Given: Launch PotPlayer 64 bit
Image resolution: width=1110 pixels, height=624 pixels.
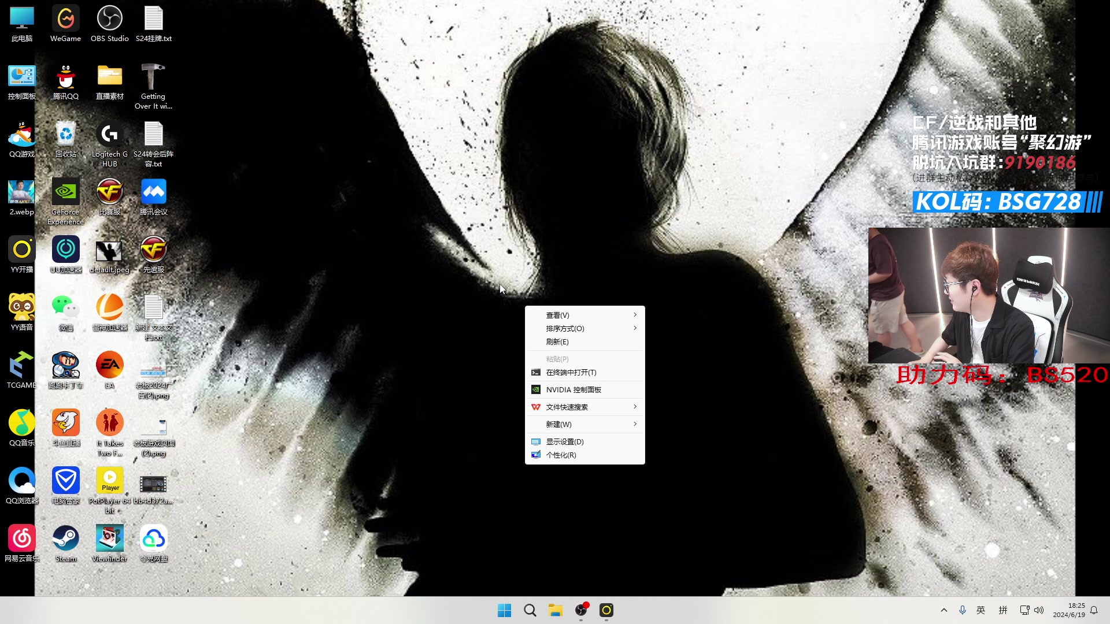Looking at the screenshot, I should (x=109, y=491).
